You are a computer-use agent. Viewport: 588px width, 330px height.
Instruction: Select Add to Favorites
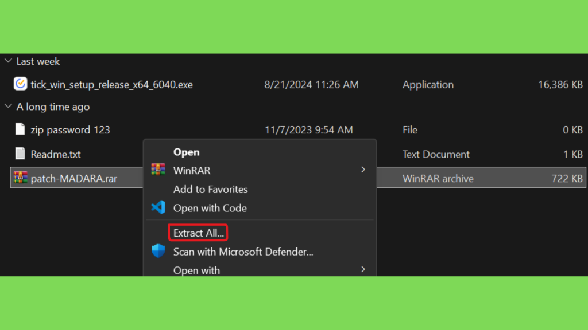pos(210,189)
